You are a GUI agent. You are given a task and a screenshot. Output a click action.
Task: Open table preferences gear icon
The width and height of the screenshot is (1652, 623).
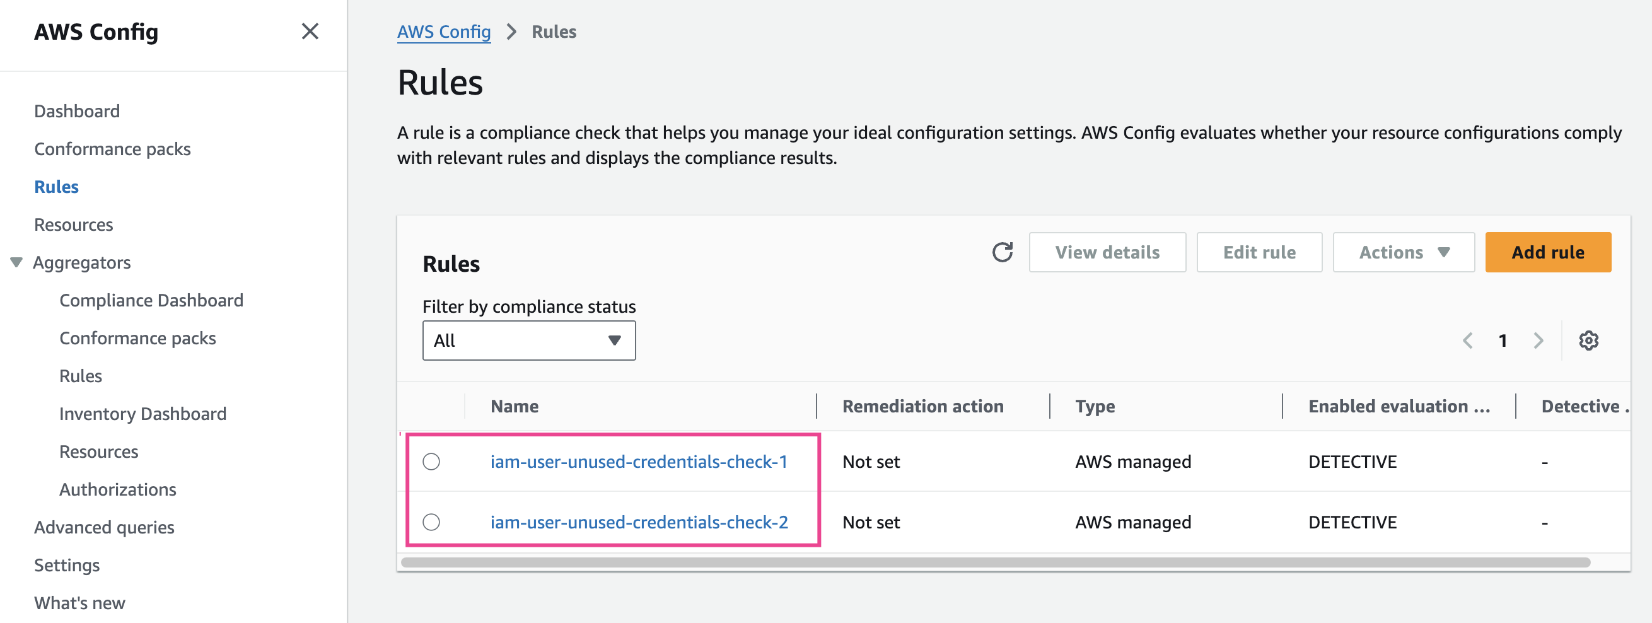pos(1588,341)
